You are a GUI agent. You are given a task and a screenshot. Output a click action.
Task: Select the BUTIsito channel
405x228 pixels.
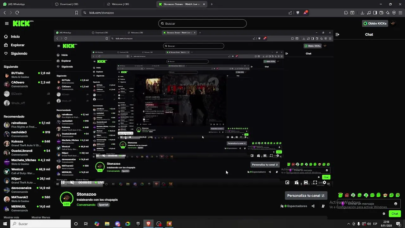click(27, 75)
